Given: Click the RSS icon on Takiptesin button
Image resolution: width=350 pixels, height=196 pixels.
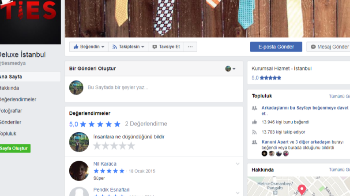Looking at the screenshot, I should (x=114, y=47).
